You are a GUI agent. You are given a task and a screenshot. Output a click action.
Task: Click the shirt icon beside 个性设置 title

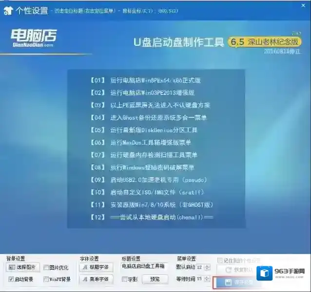[x=8, y=9]
